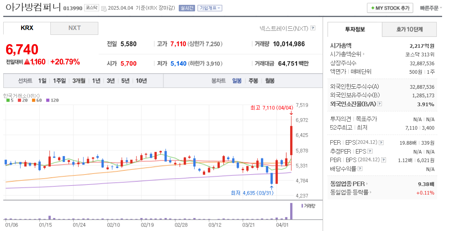This screenshot has height=231, width=449.
Task: Show the 3개월 line chart
Action: (79, 81)
